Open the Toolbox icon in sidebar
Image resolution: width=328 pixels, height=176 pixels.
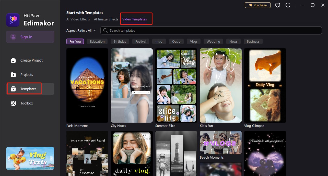(13, 103)
